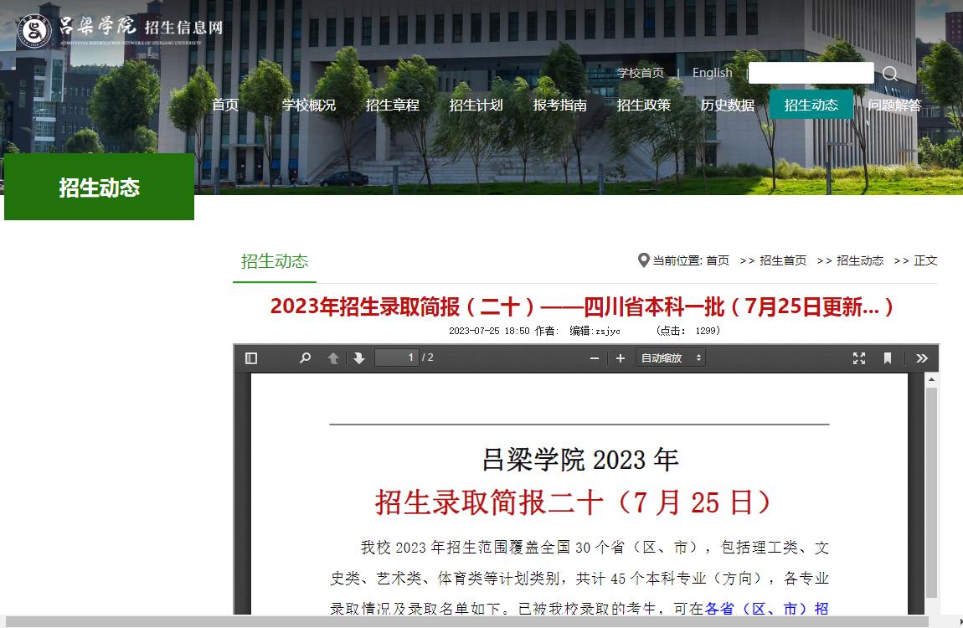Open the PDF viewer tools menu
The width and height of the screenshot is (963, 628).
pos(922,358)
